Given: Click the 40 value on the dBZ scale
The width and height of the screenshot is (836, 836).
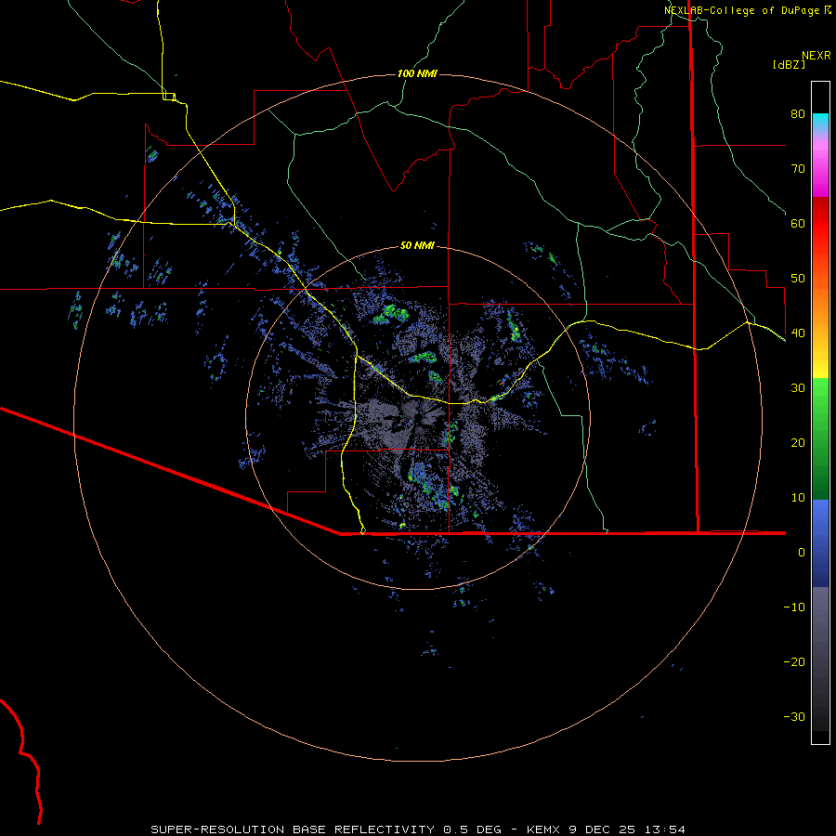Looking at the screenshot, I should (798, 333).
